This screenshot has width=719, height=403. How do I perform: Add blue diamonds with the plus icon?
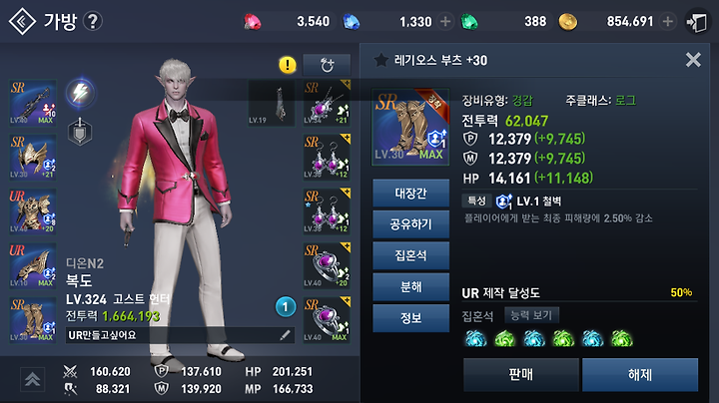point(444,21)
